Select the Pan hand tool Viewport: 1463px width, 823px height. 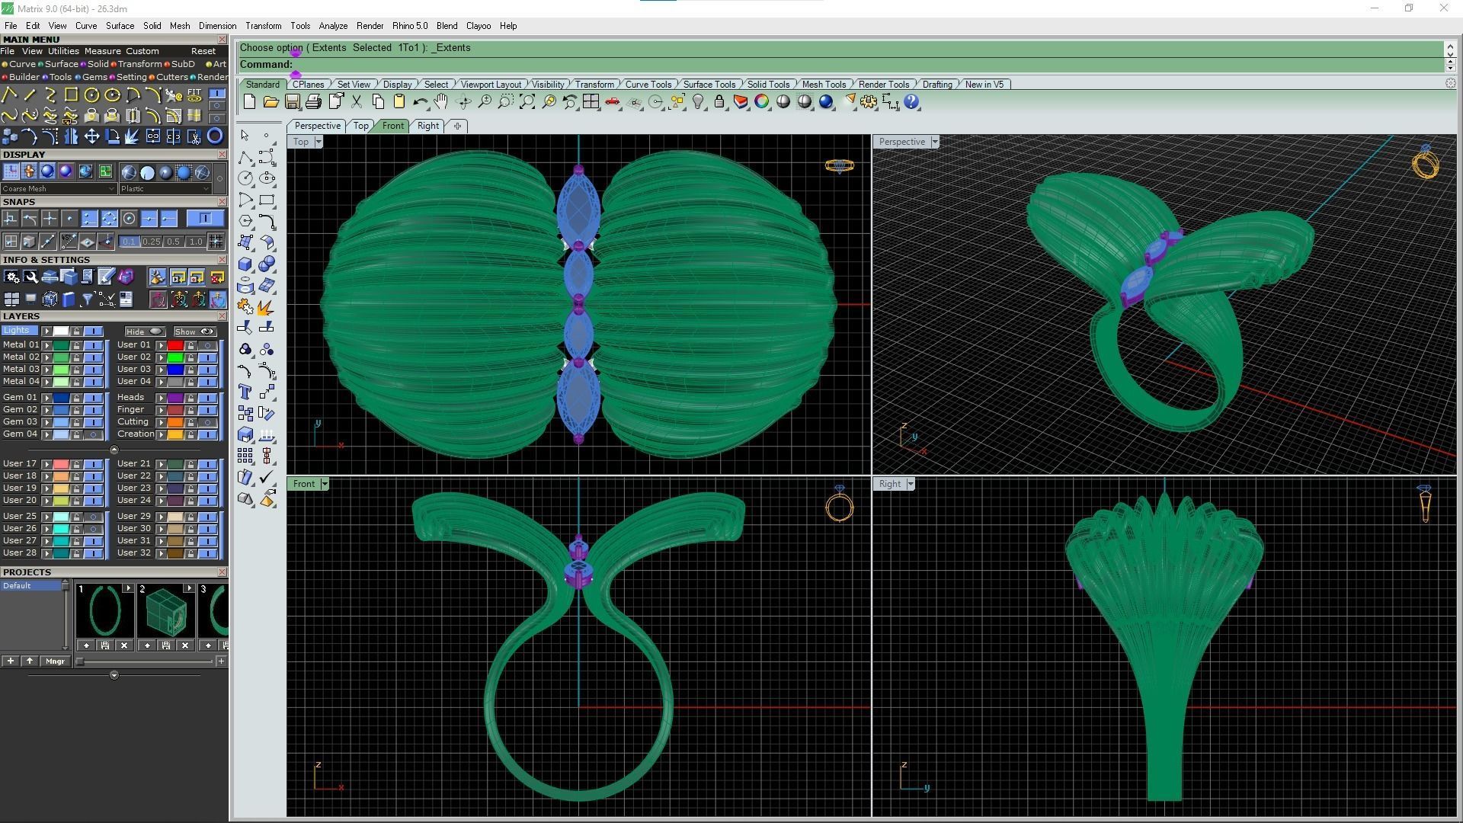point(441,102)
